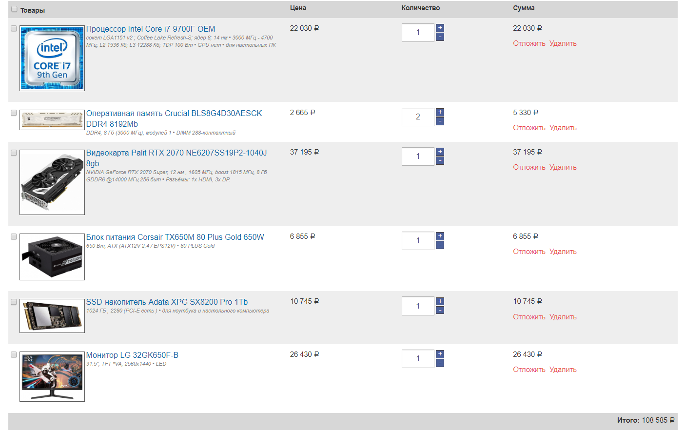Image resolution: width=685 pixels, height=430 pixels.
Task: Increase quantity of Adata XPG SSD
Action: [440, 301]
